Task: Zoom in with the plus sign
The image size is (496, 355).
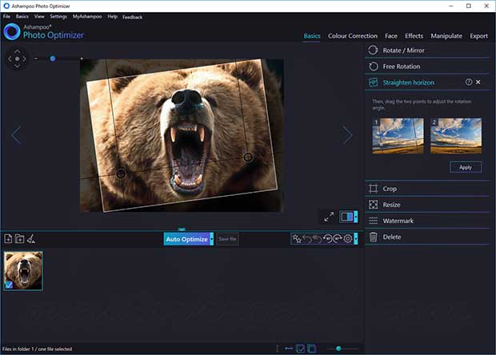Action: tap(82, 58)
